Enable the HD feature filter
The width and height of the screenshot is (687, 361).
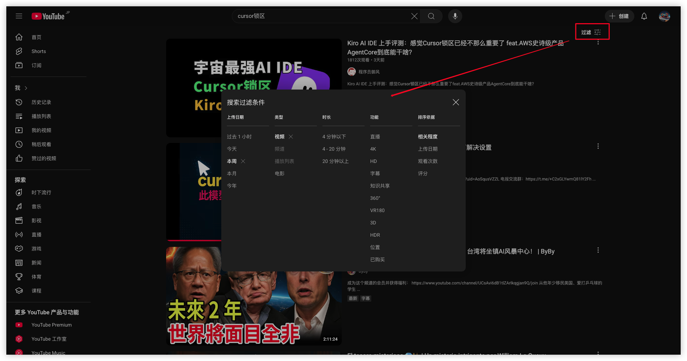tap(373, 161)
